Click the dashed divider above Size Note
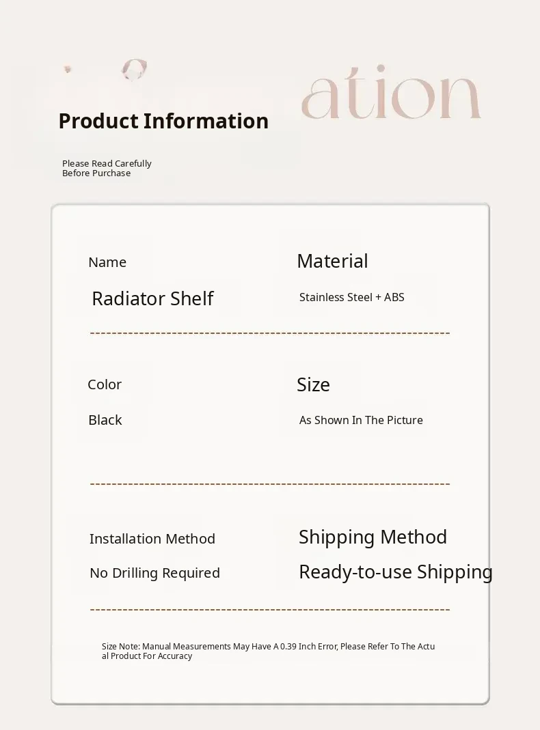This screenshot has height=730, width=540. coord(270,609)
